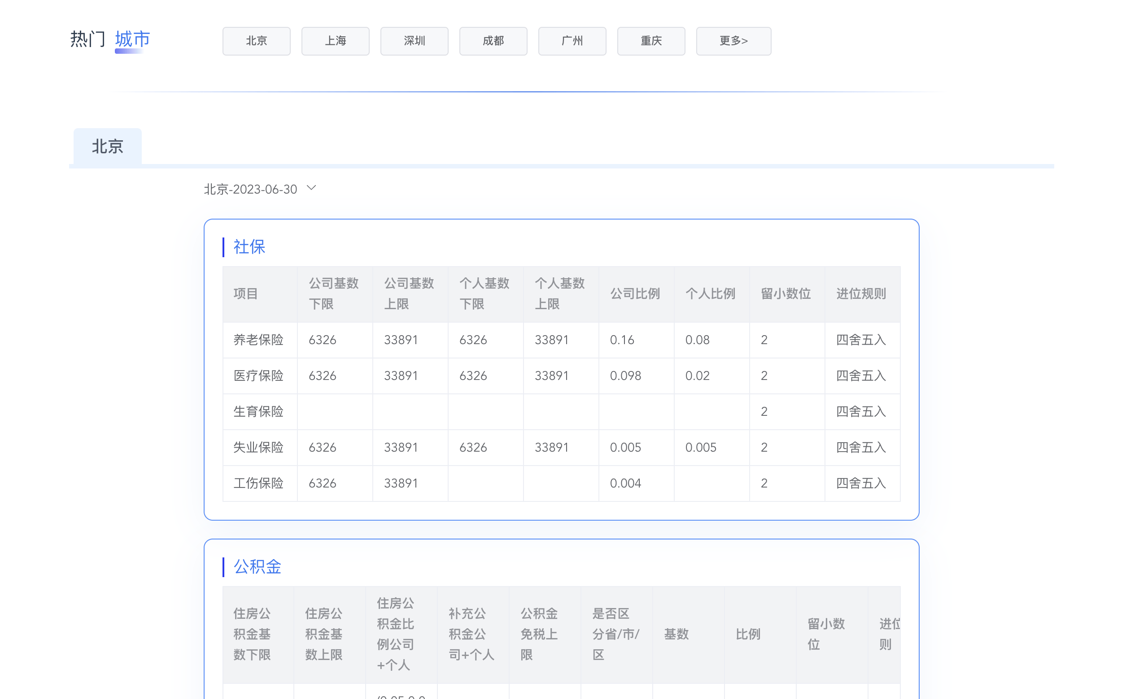Select the 上海 city button
Screen dimensions: 1126x699
pos(335,41)
